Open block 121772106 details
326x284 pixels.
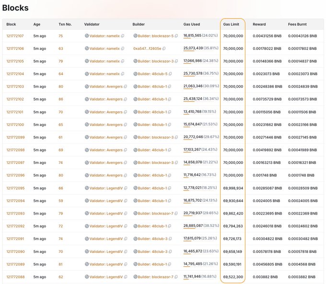click(15, 49)
